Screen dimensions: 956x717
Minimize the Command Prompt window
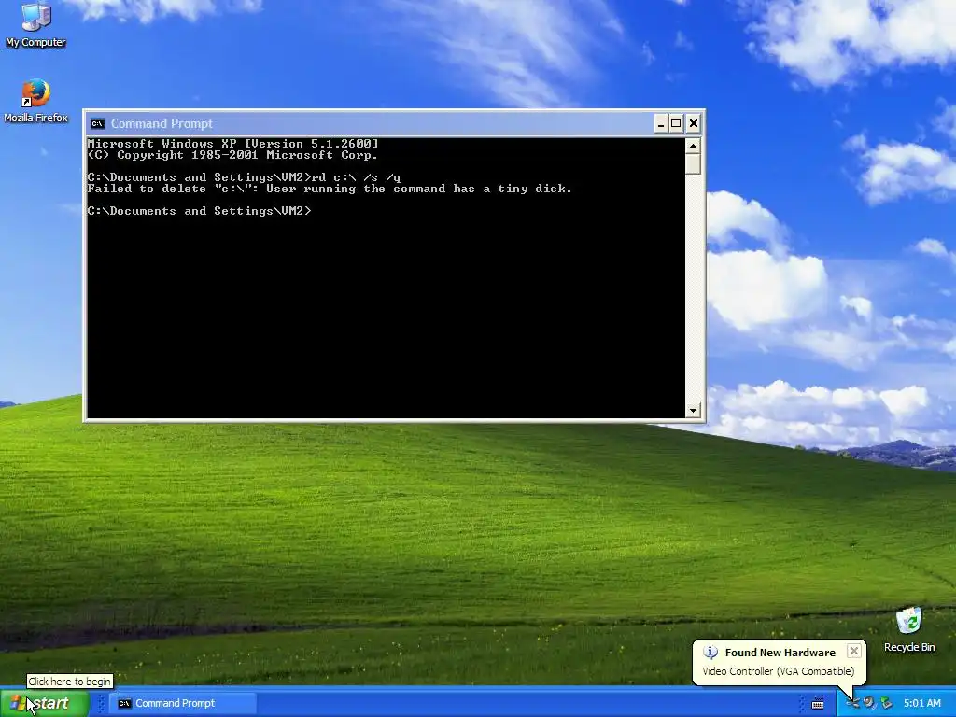coord(660,124)
